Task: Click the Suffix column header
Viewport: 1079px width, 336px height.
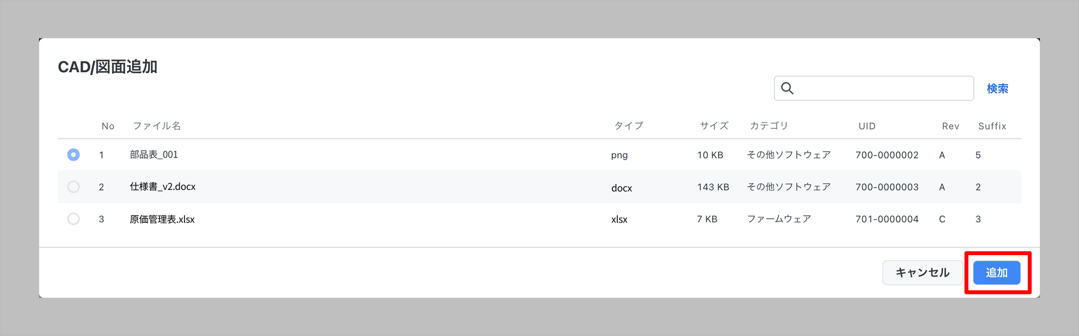Action: [992, 126]
